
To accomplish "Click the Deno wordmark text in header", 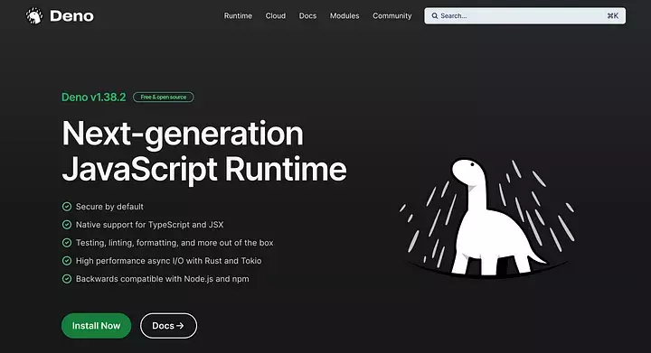I will 71,16.
